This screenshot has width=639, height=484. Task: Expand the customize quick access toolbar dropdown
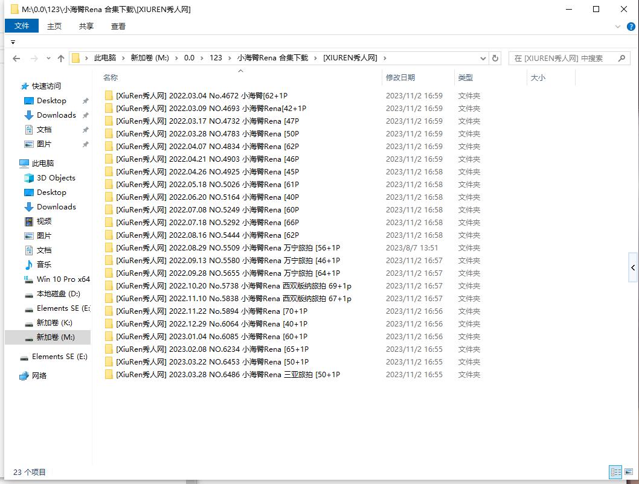click(13, 42)
